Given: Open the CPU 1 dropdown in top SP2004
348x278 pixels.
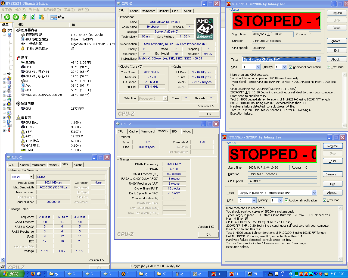Looking at the screenshot, I should pyautogui.click(x=258, y=67).
